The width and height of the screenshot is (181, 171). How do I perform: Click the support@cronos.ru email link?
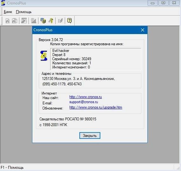(x=84, y=102)
